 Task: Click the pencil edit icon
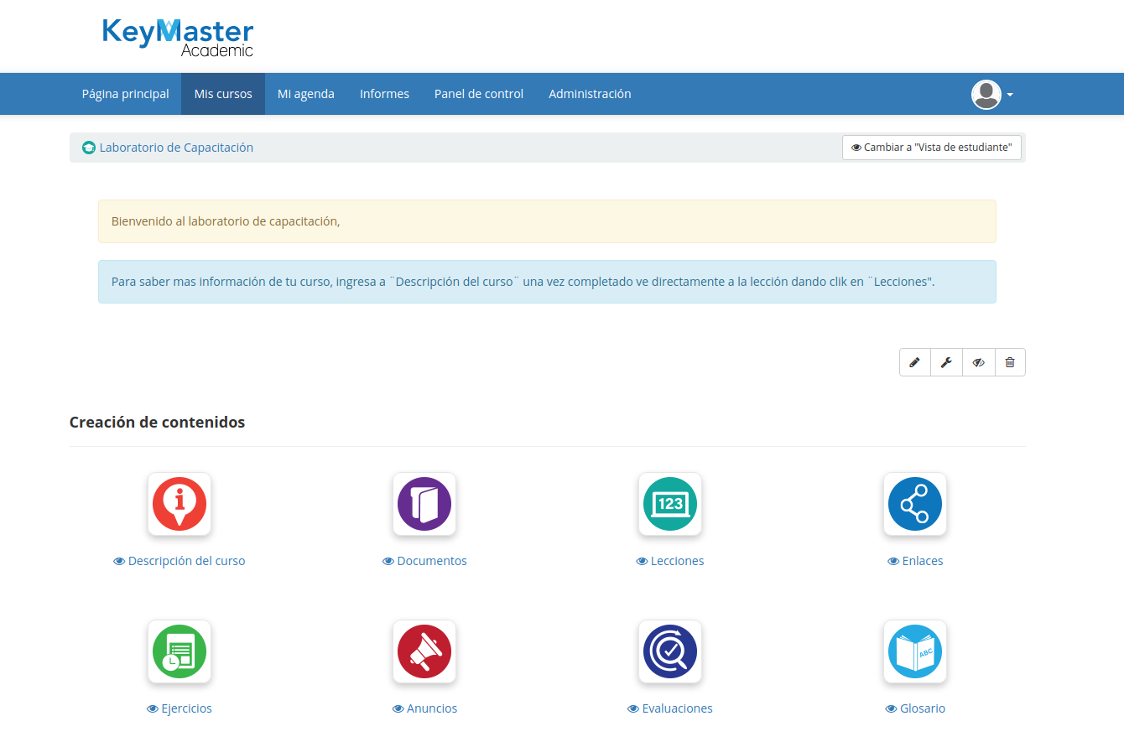[x=914, y=362]
